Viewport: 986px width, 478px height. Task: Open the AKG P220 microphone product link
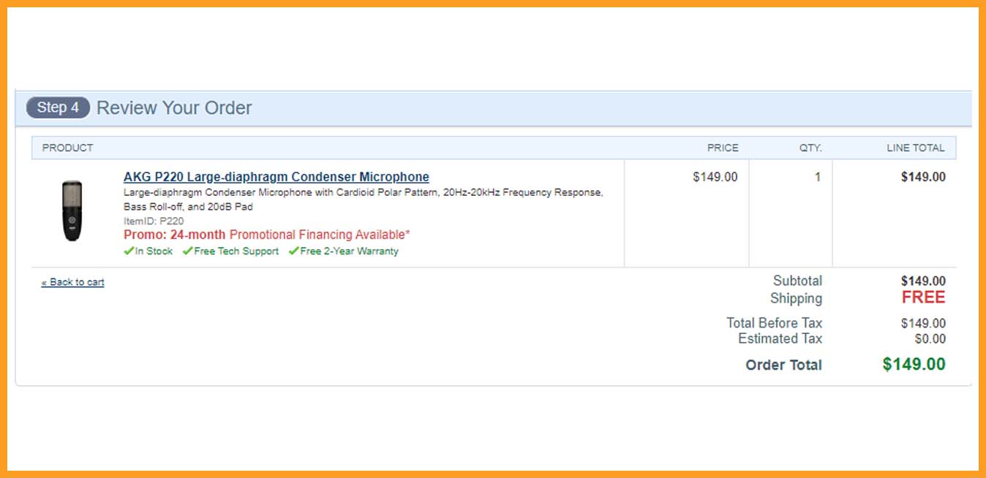[276, 177]
